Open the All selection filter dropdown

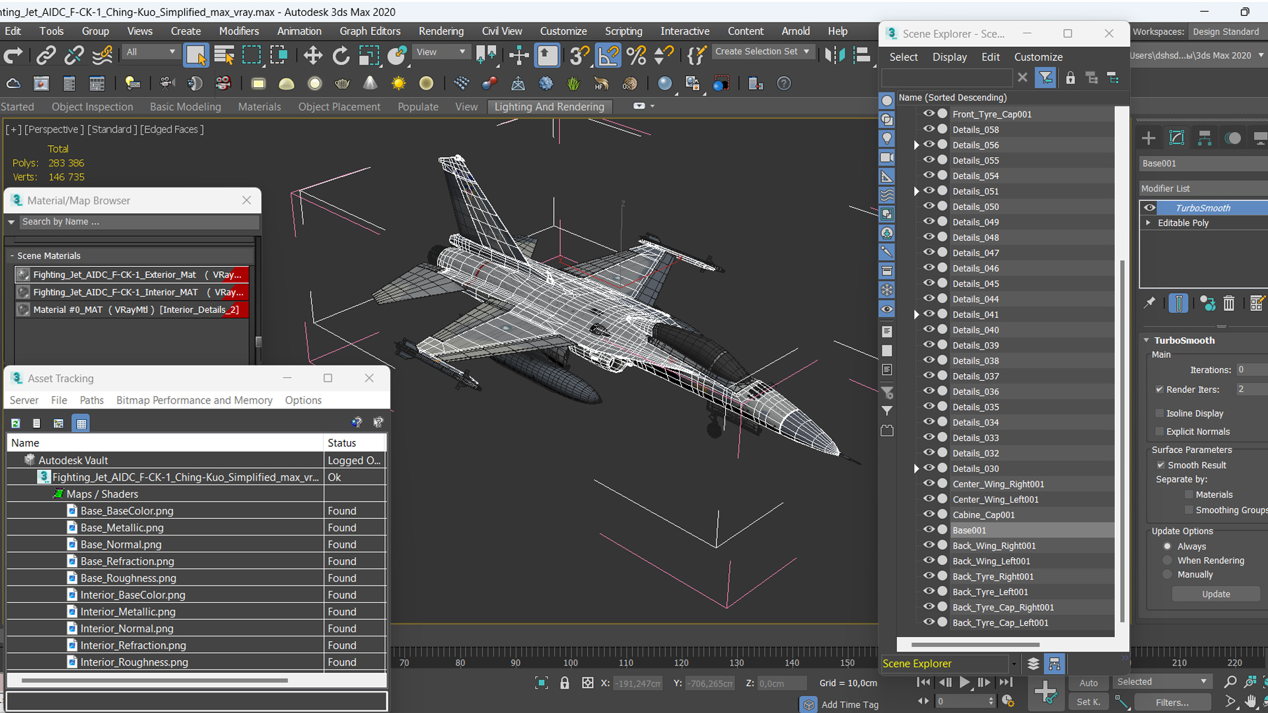point(151,52)
